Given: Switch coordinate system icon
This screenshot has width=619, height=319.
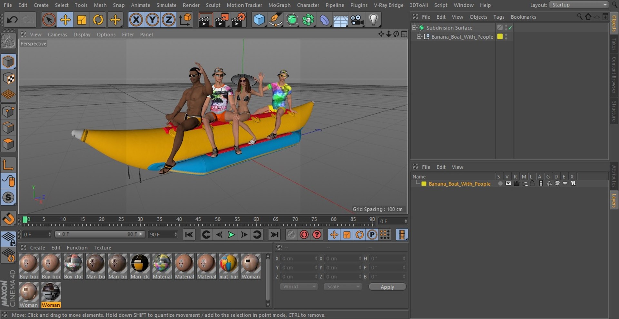Looking at the screenshot, I should coord(185,20).
